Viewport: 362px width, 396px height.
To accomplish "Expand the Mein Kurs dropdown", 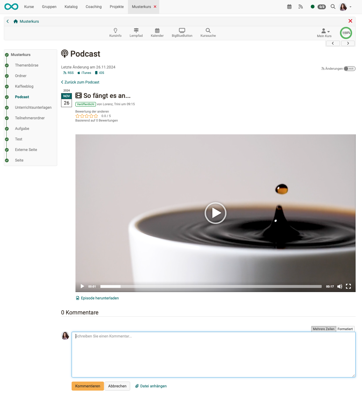I will (324, 33).
